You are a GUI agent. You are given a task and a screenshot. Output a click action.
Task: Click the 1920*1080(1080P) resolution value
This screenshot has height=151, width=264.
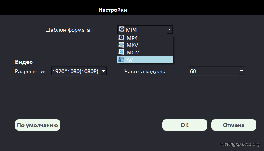pos(75,71)
